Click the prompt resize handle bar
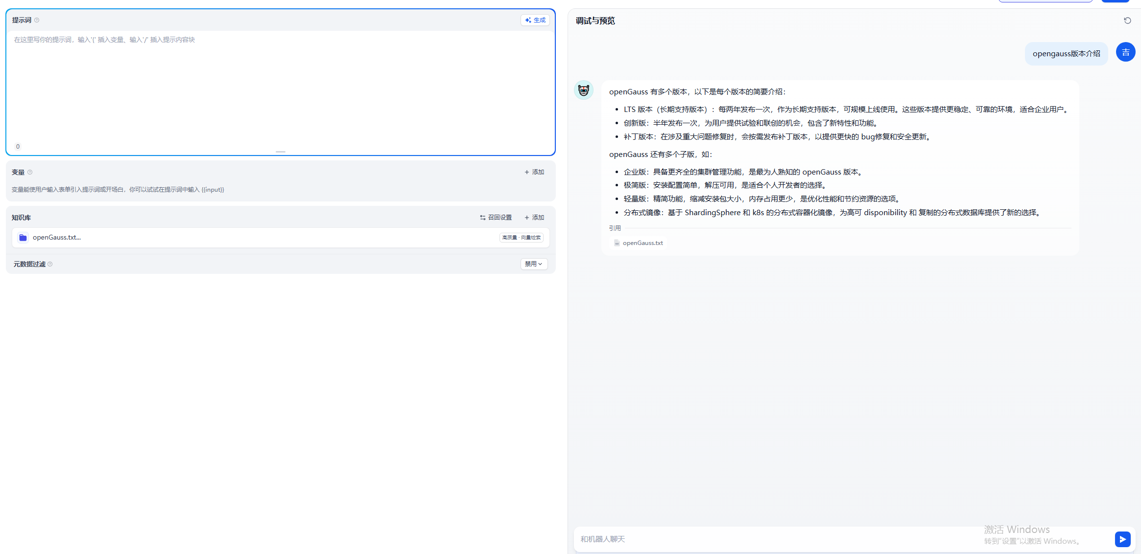Image resolution: width=1141 pixels, height=554 pixels. (x=281, y=152)
